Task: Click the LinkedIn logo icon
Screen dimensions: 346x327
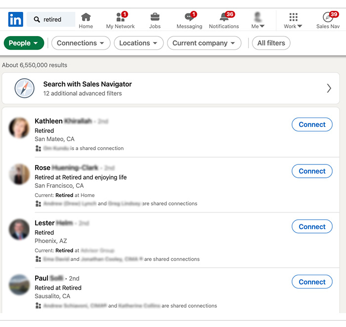Action: tap(15, 20)
